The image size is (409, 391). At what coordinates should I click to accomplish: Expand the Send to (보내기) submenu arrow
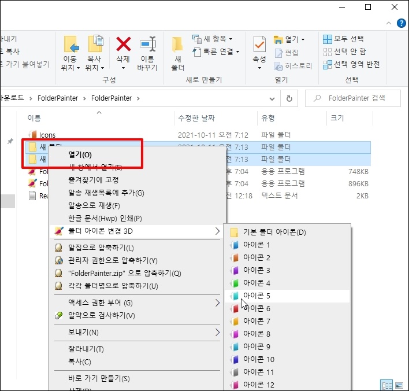click(217, 332)
